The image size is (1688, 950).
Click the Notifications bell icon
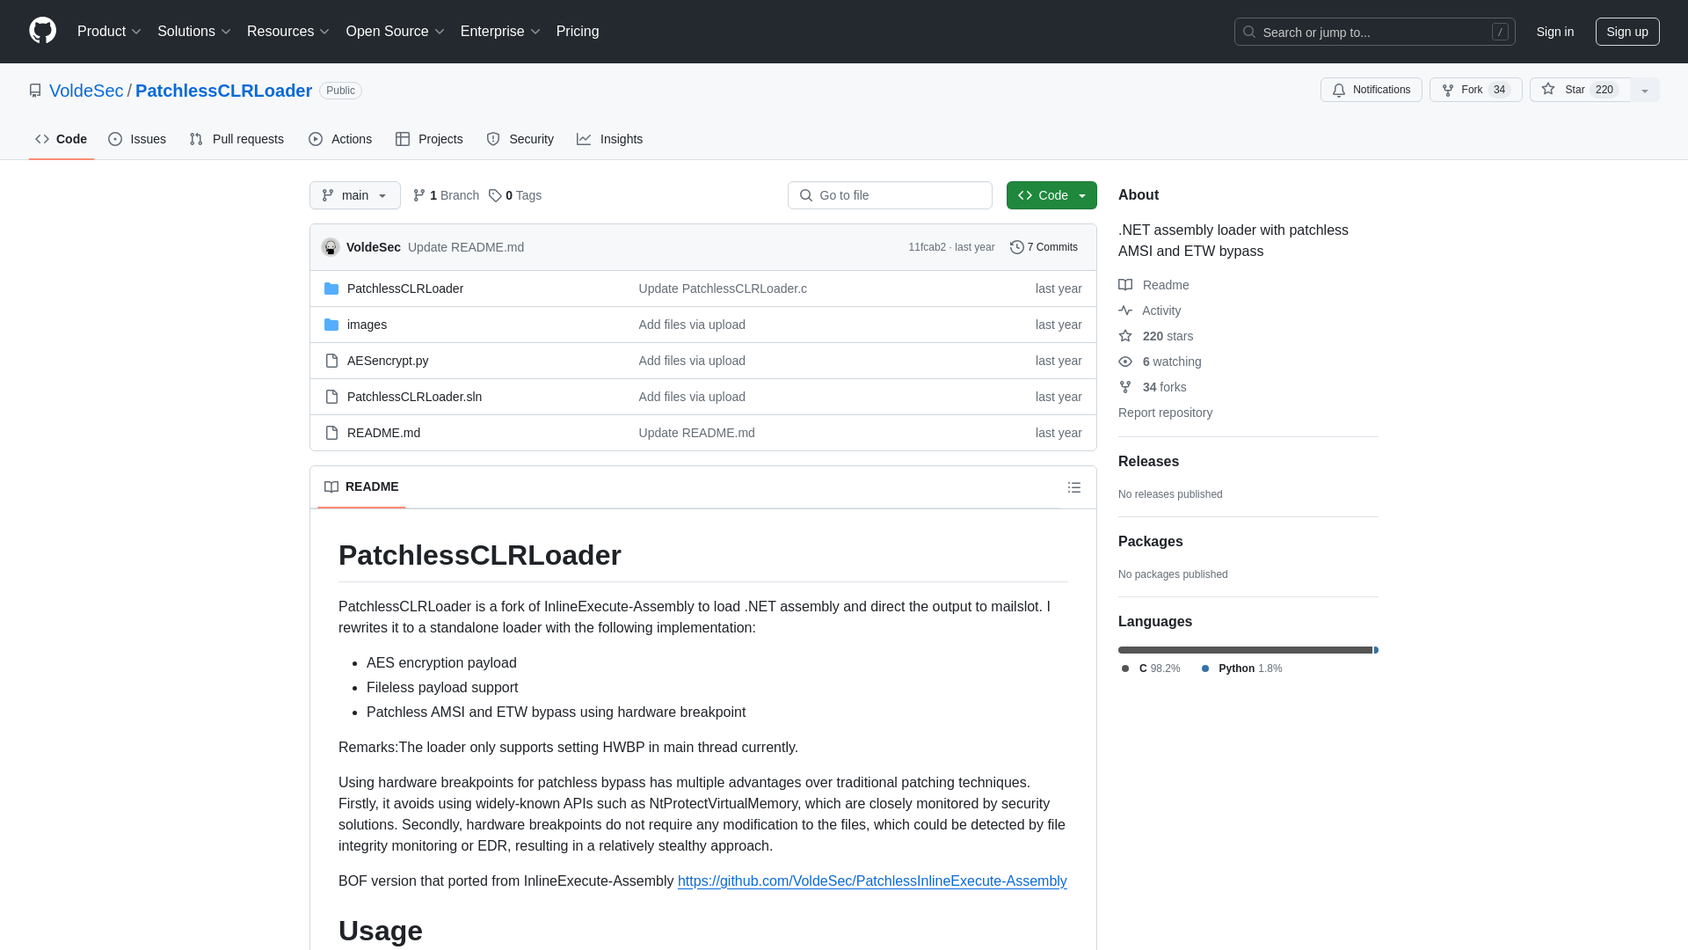tap(1339, 91)
